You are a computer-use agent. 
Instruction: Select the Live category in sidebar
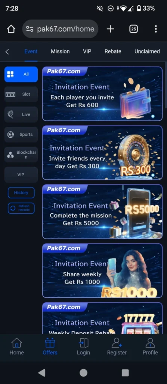coord(21,114)
